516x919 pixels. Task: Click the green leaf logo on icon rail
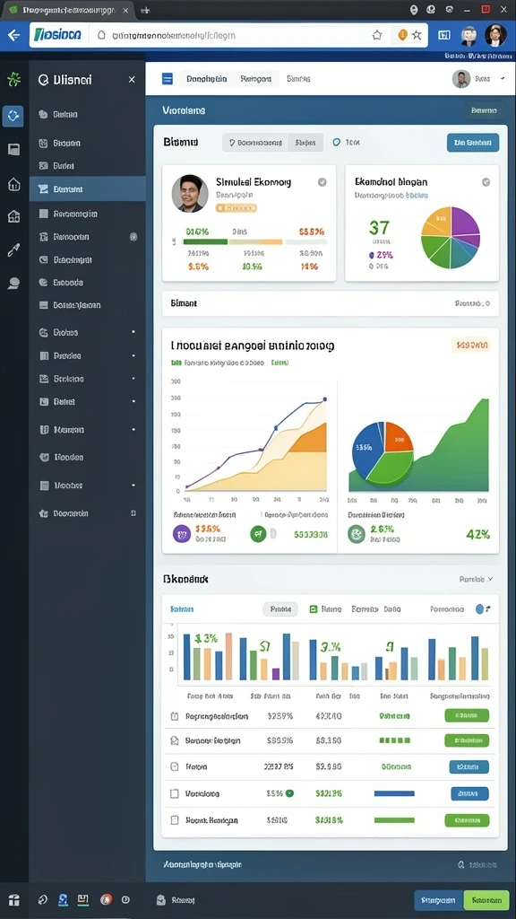click(x=13, y=80)
